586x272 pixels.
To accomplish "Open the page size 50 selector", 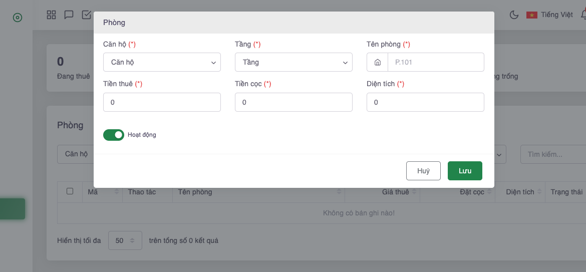I will [x=125, y=240].
